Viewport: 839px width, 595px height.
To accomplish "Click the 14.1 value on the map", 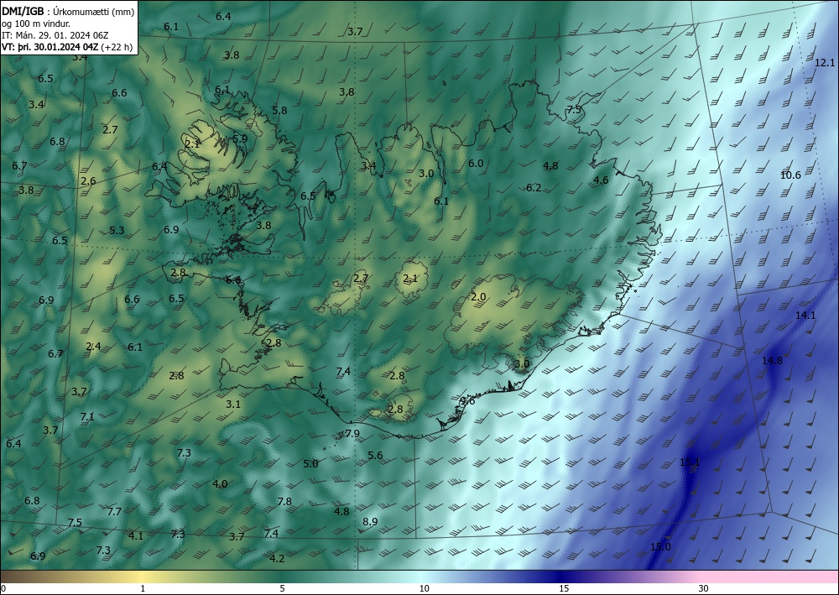I will pyautogui.click(x=805, y=316).
